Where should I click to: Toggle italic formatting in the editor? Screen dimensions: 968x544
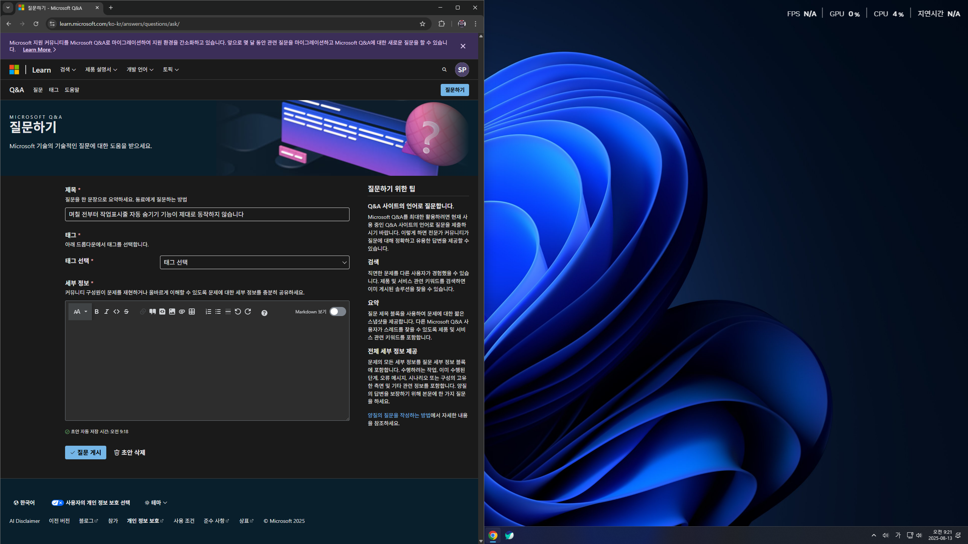106,312
